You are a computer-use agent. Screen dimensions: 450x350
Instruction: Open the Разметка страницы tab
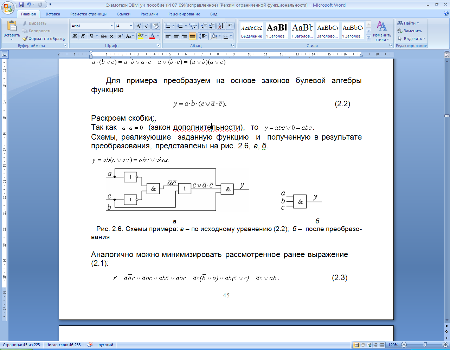(88, 14)
